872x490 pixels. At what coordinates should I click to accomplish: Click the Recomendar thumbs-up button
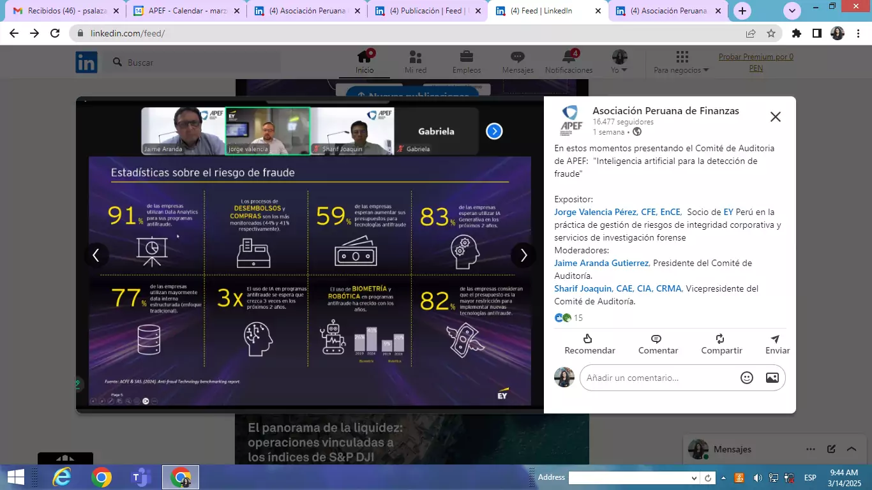point(589,344)
